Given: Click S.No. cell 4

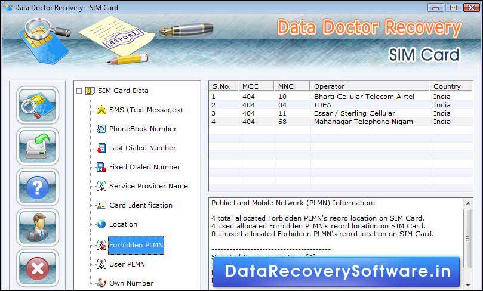Looking at the screenshot, I should 214,122.
